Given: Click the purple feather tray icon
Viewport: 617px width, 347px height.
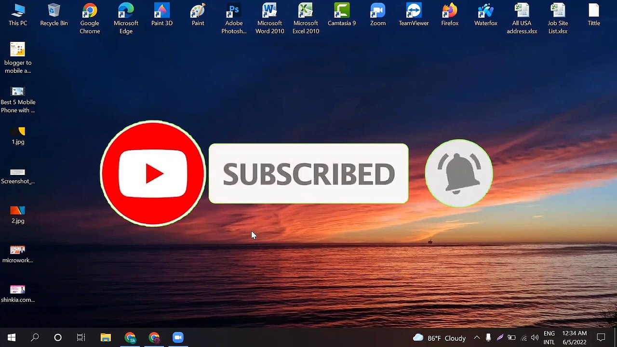Looking at the screenshot, I should point(500,338).
